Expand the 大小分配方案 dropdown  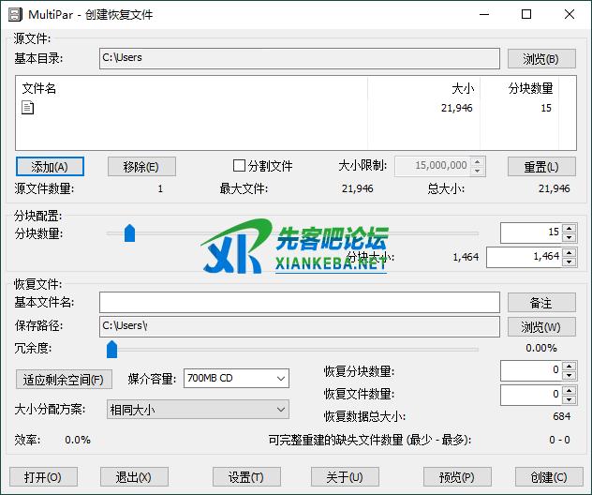pos(197,410)
